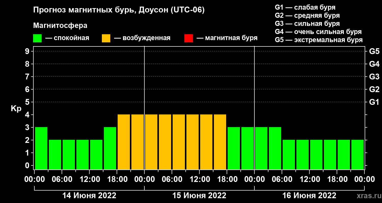Click 'G4 — очень сильная буря' legend line
The width and height of the screenshot is (382, 203).
(318, 32)
